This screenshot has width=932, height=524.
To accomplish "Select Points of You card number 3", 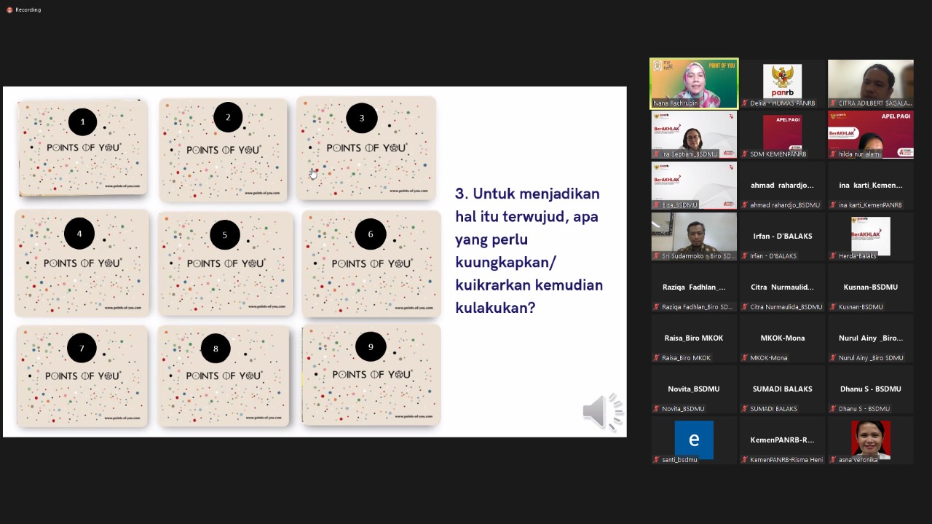I will [366, 148].
